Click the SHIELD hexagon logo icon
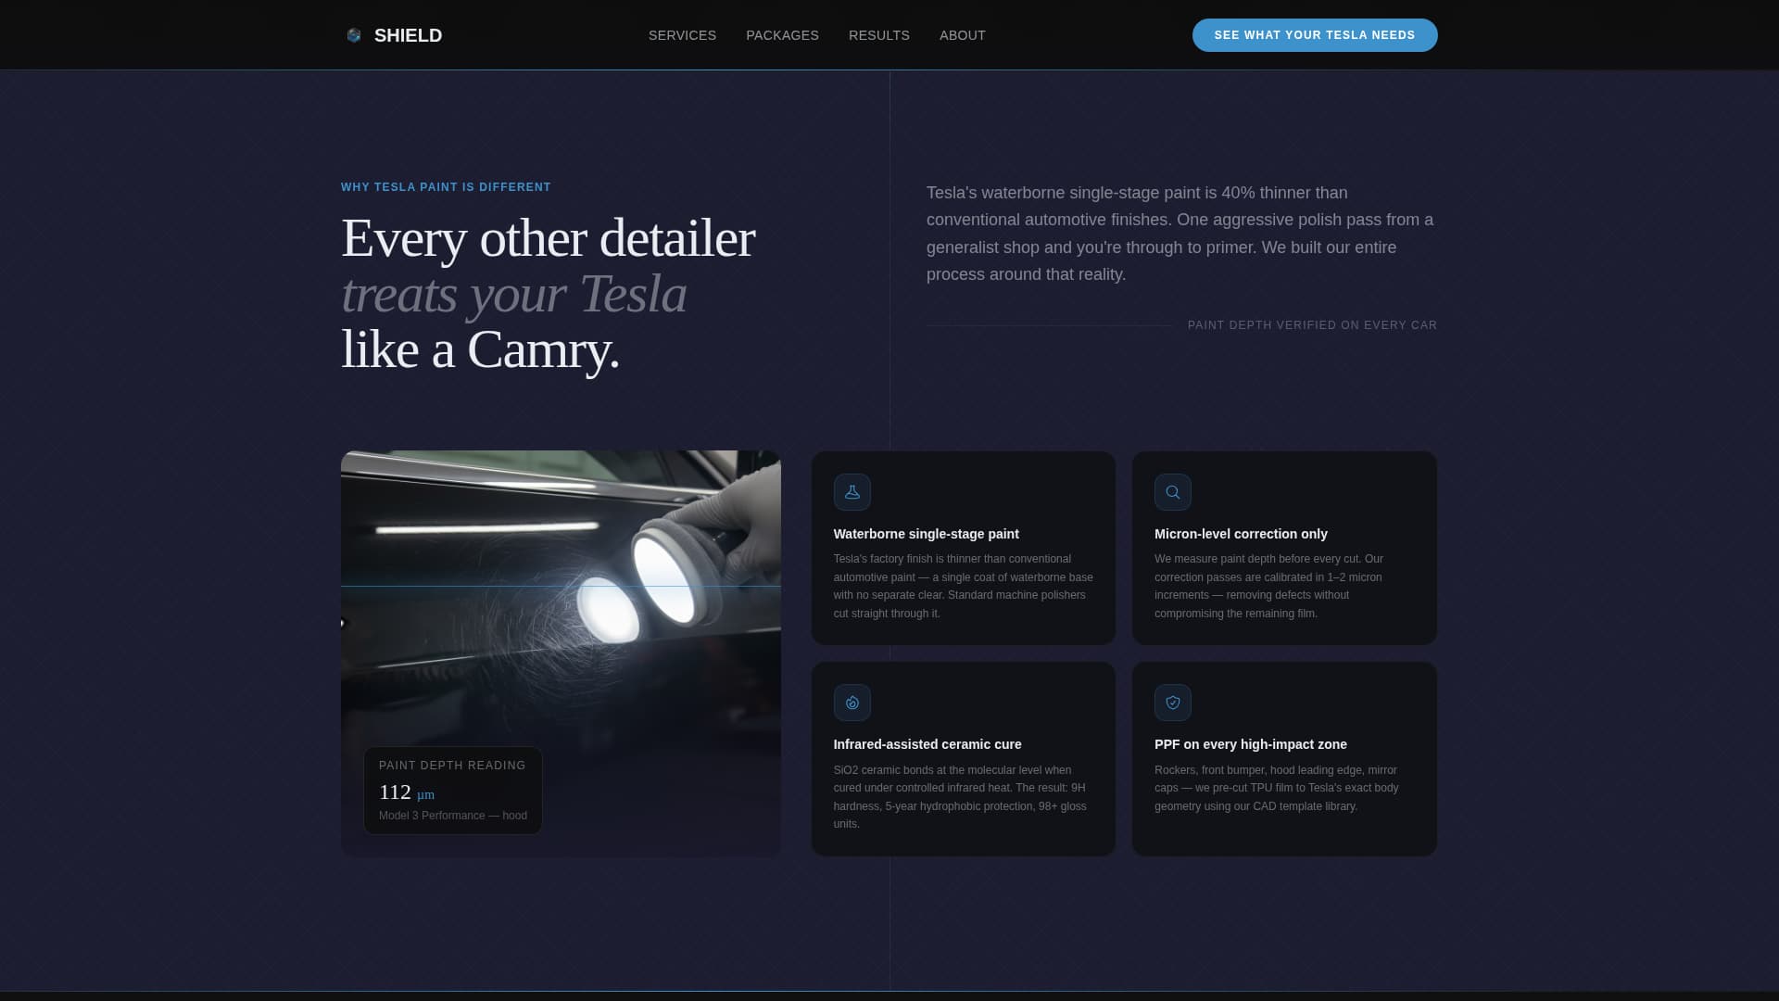The image size is (1779, 1001). pyautogui.click(x=354, y=35)
